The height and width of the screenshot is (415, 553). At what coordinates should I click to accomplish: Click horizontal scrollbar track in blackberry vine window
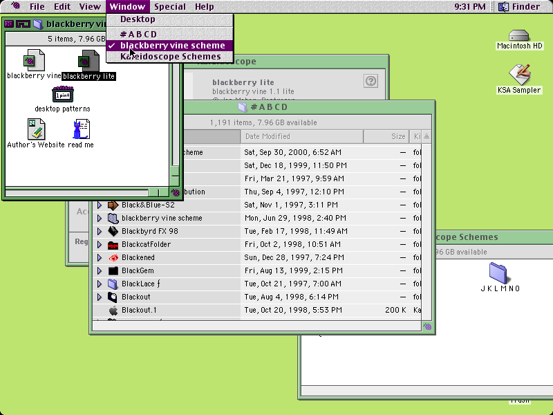[x=77, y=192]
